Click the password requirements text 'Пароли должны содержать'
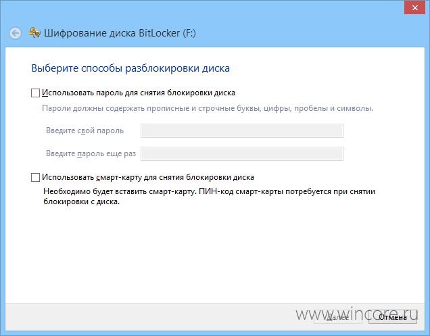 click(208, 108)
